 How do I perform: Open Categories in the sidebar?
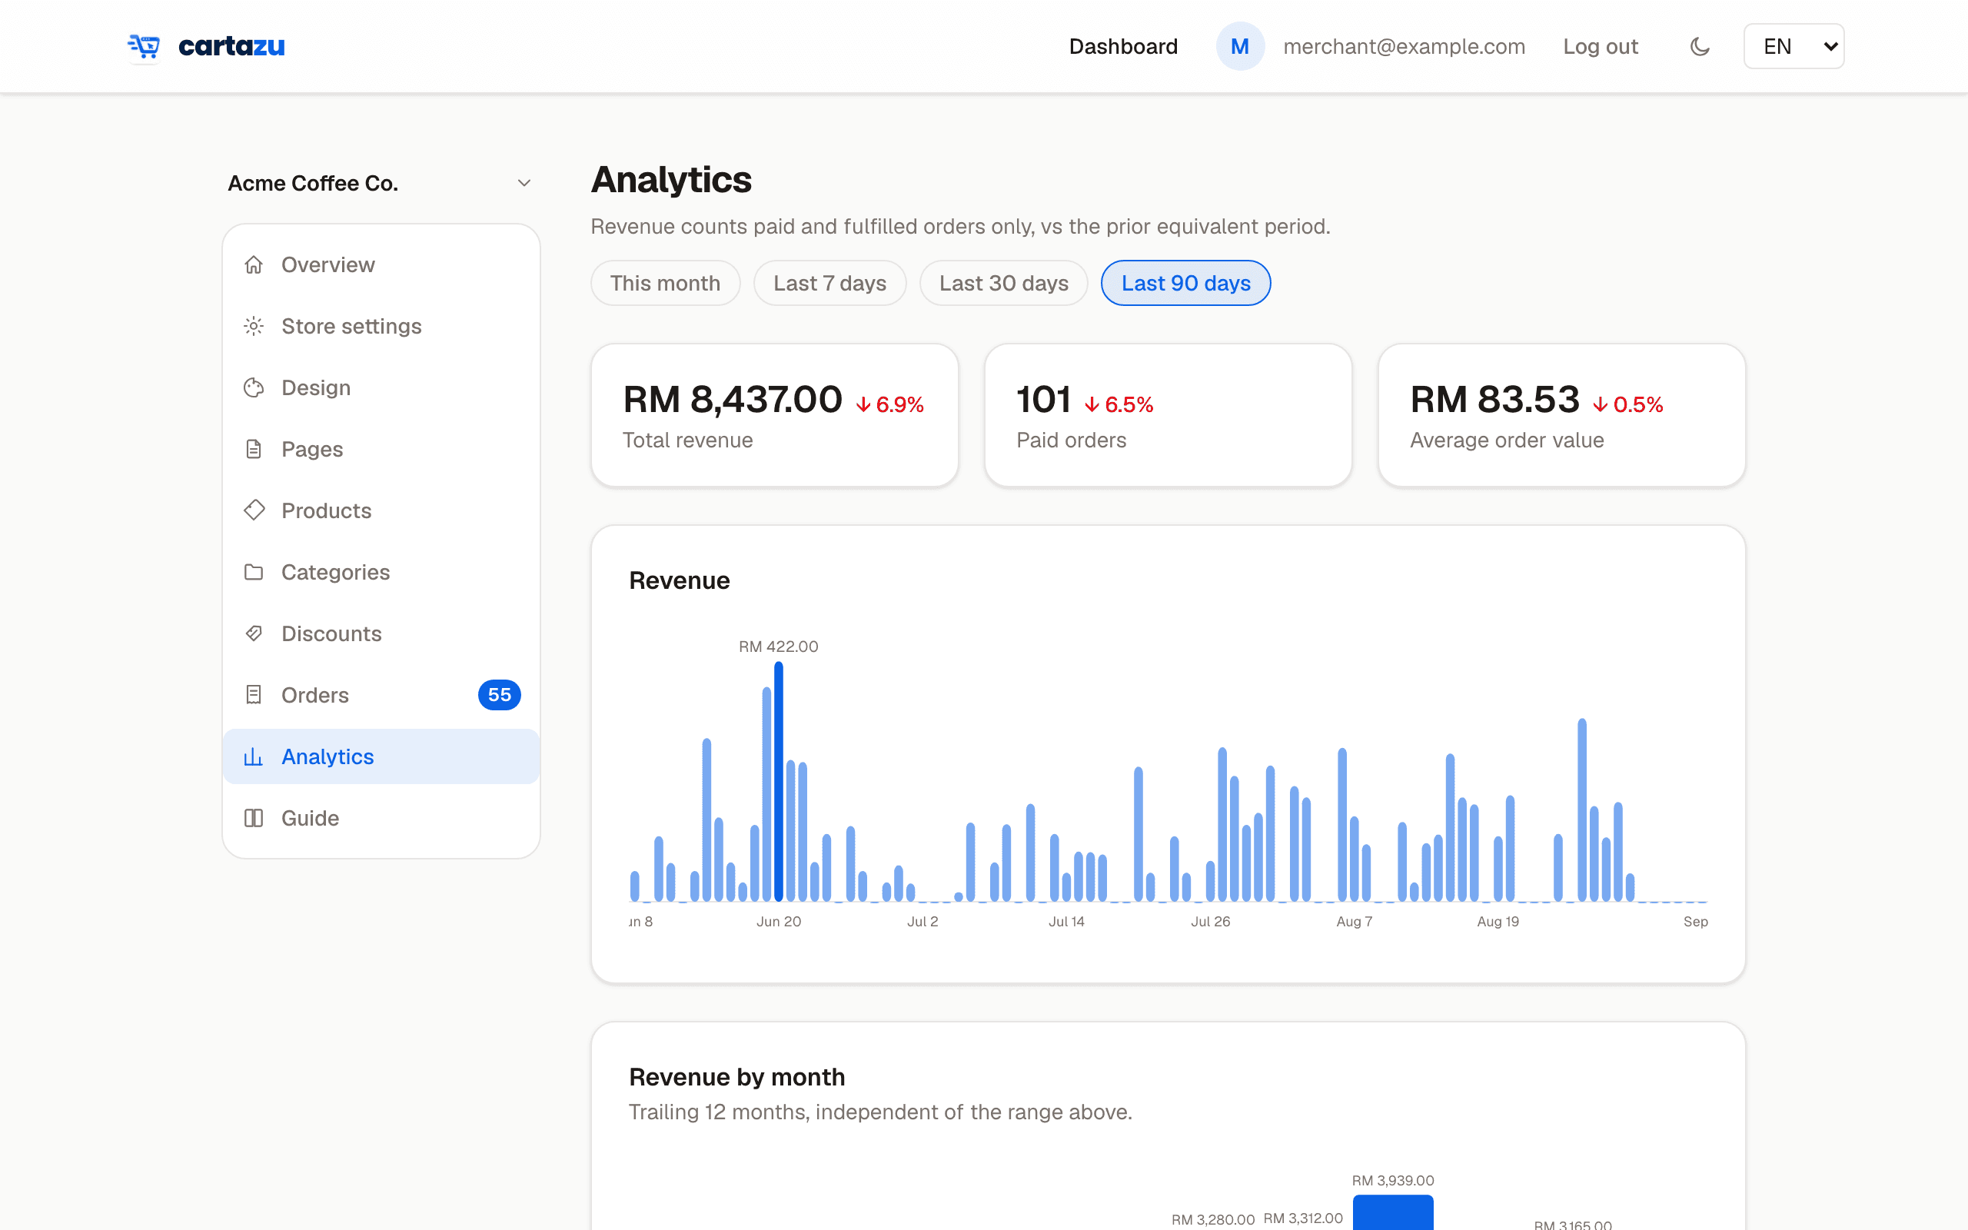click(381, 572)
